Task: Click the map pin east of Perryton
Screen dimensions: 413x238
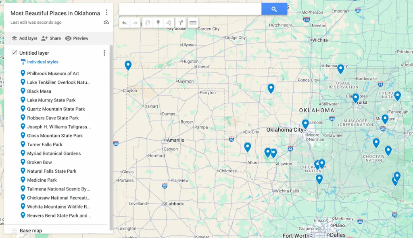Action: click(x=271, y=88)
